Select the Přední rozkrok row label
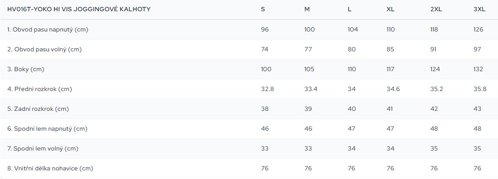 [39, 89]
